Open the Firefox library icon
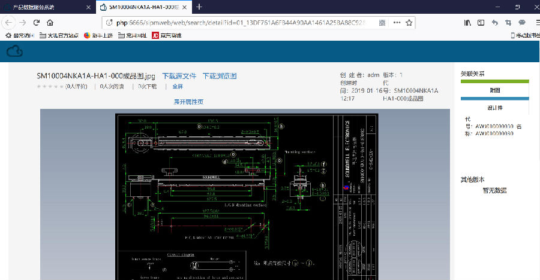Screen dimensions: 540x280 pyautogui.click(x=467, y=22)
